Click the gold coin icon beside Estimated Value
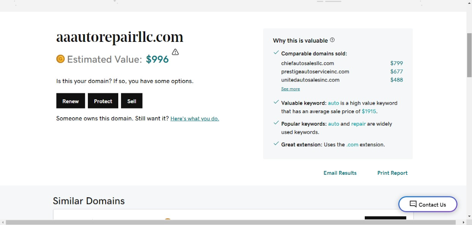The image size is (472, 225). [x=60, y=59]
